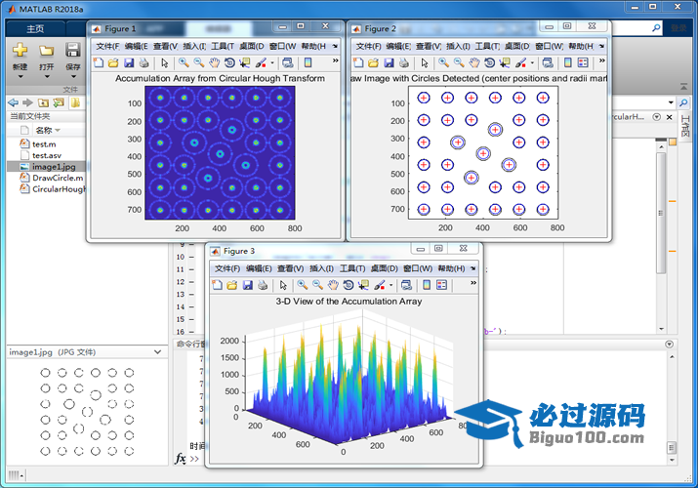
Task: Toggle Insert Colorbar in Figure 2 toolbar
Action: 568,62
